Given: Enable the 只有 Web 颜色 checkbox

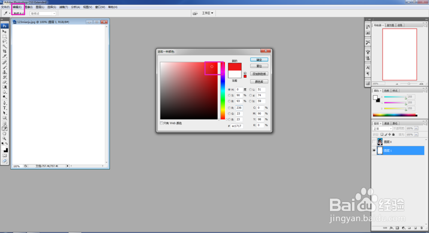Looking at the screenshot, I should 161,123.
